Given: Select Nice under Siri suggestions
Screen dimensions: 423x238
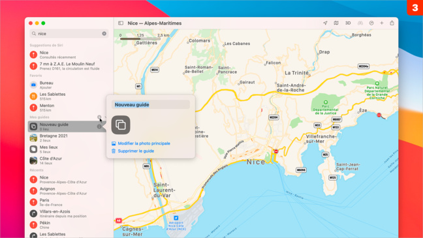Looking at the screenshot, I should tap(69, 55).
